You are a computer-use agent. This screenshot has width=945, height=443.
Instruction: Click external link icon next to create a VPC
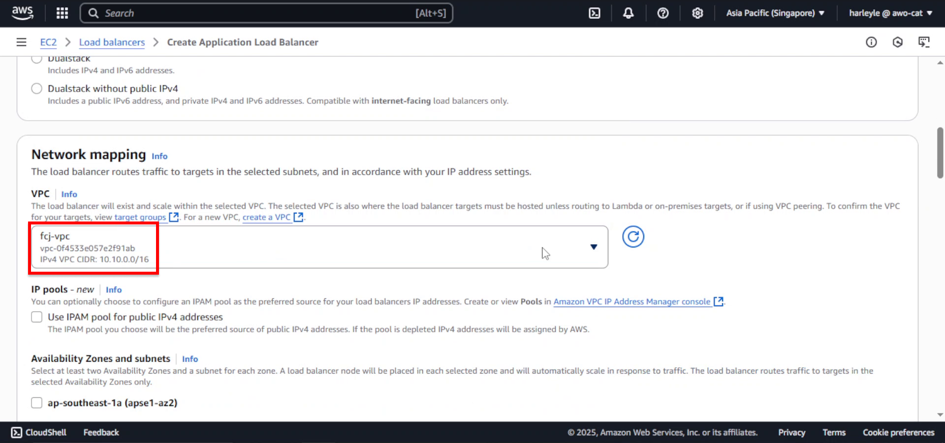(x=298, y=217)
